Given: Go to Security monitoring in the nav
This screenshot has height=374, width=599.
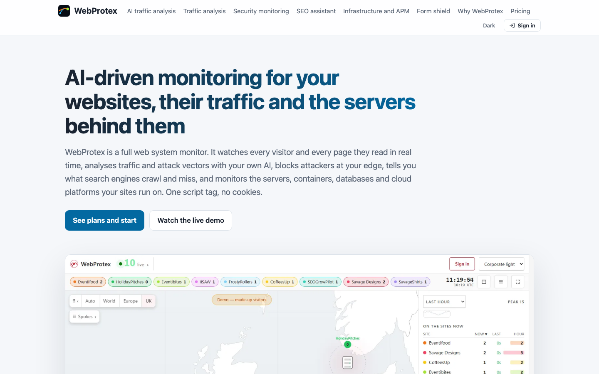Looking at the screenshot, I should coord(261,11).
